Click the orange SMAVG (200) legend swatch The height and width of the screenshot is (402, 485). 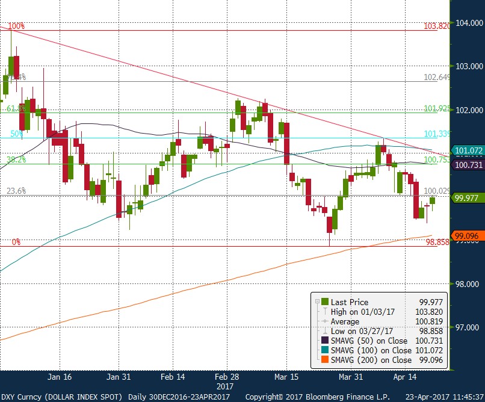[325, 360]
